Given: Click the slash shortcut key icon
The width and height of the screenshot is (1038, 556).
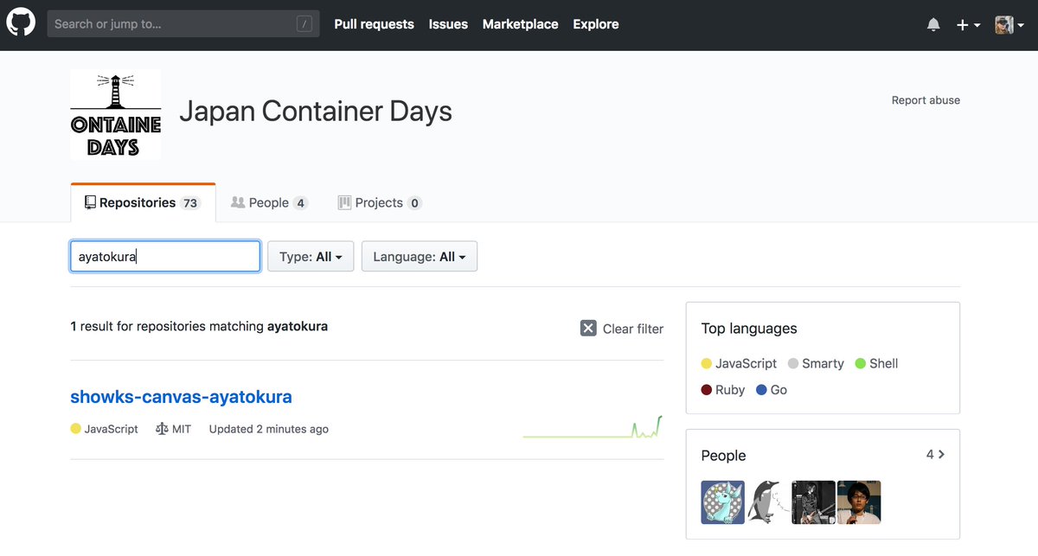Looking at the screenshot, I should 304,24.
